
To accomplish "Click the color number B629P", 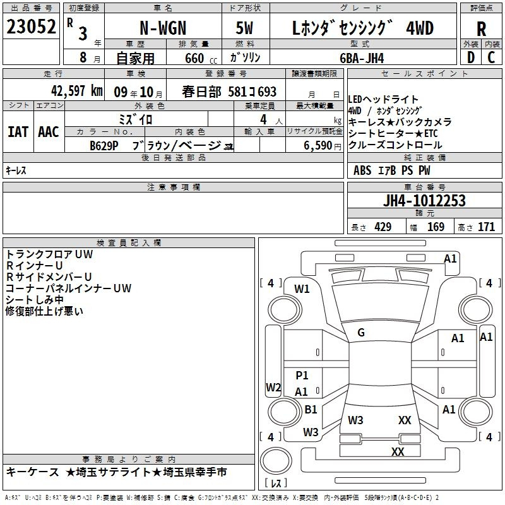I will coord(105,146).
